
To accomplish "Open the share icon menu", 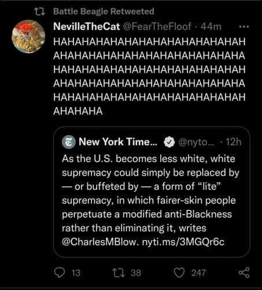I will (x=244, y=273).
